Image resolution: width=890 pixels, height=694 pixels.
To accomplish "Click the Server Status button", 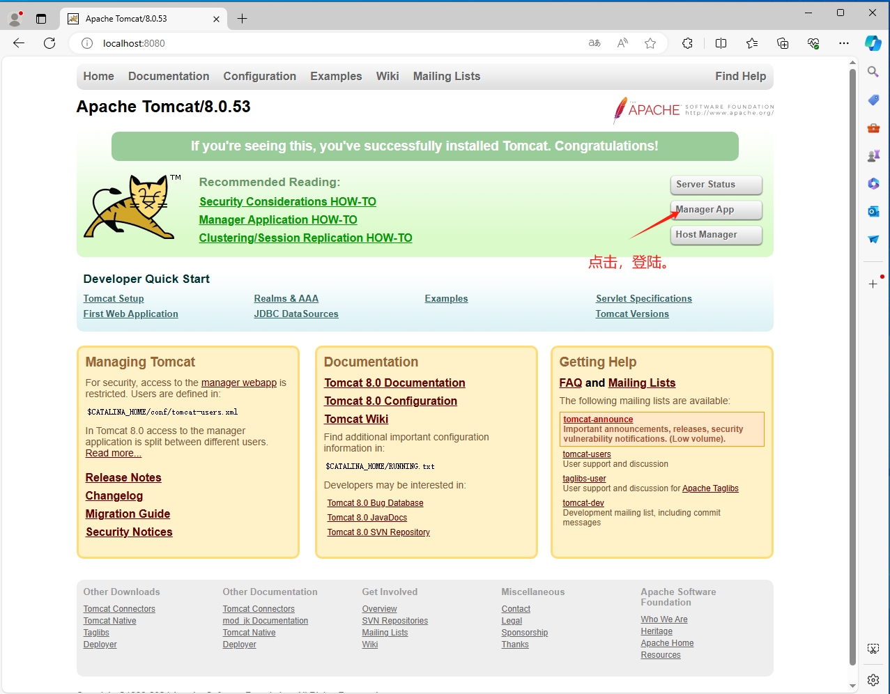I will click(x=716, y=185).
